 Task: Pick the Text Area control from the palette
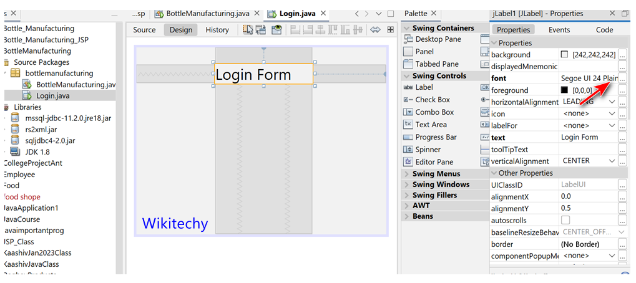[x=425, y=125]
